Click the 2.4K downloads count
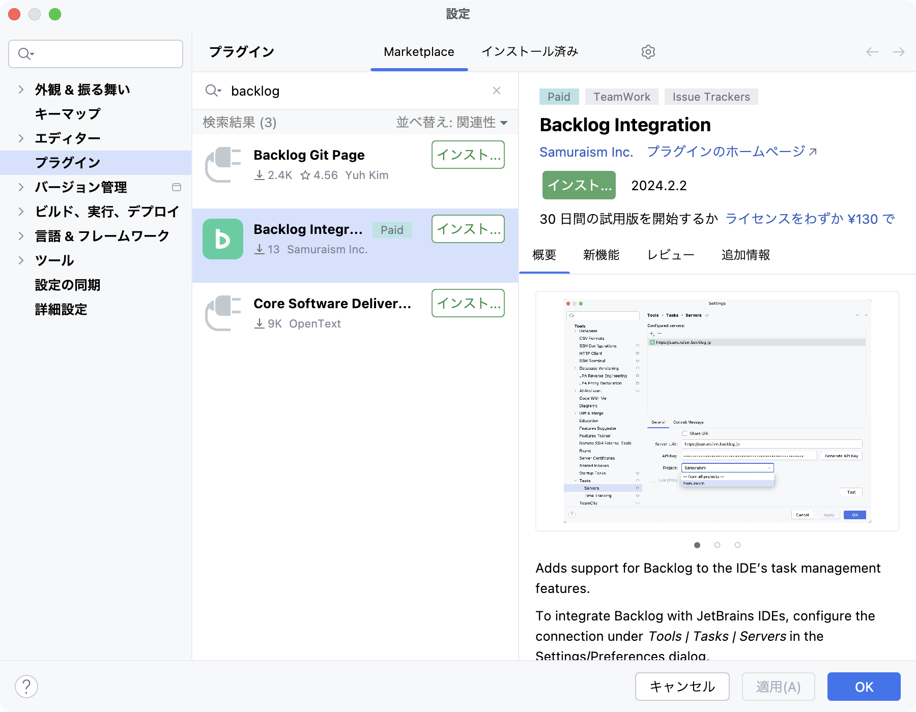The image size is (916, 712). tap(273, 175)
